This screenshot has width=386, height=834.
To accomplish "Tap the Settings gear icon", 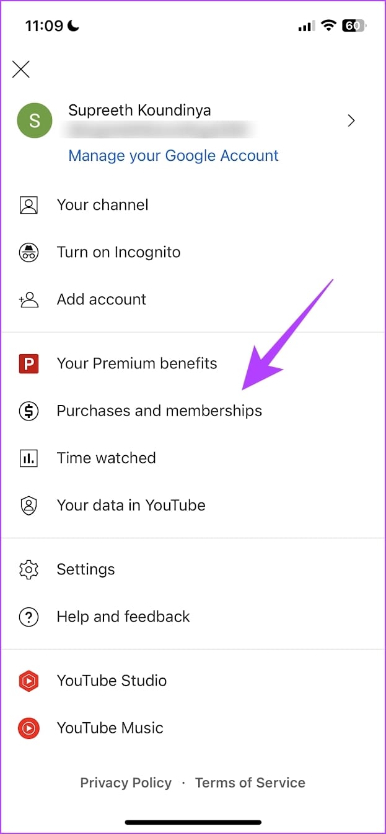I will point(29,569).
